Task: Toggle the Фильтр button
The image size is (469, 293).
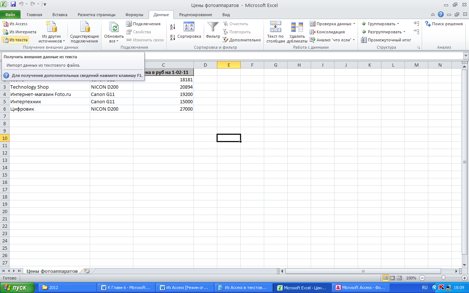Action: tap(213, 31)
